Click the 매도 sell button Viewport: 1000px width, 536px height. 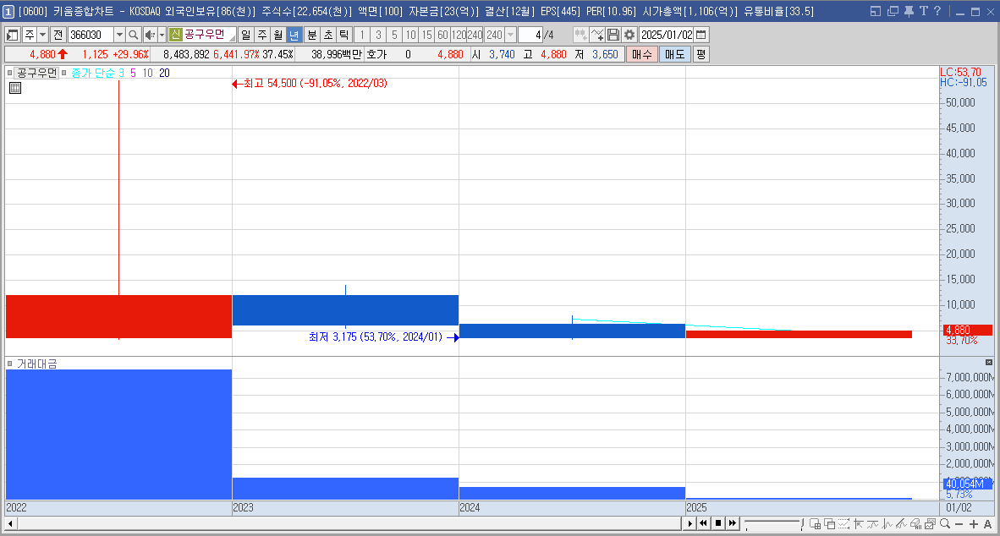click(x=675, y=55)
